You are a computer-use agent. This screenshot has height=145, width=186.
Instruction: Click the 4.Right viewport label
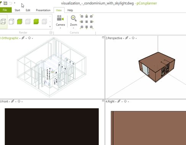[x=110, y=101]
